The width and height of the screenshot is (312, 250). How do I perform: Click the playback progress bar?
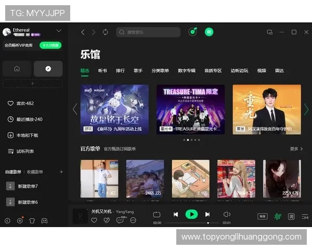click(x=192, y=223)
